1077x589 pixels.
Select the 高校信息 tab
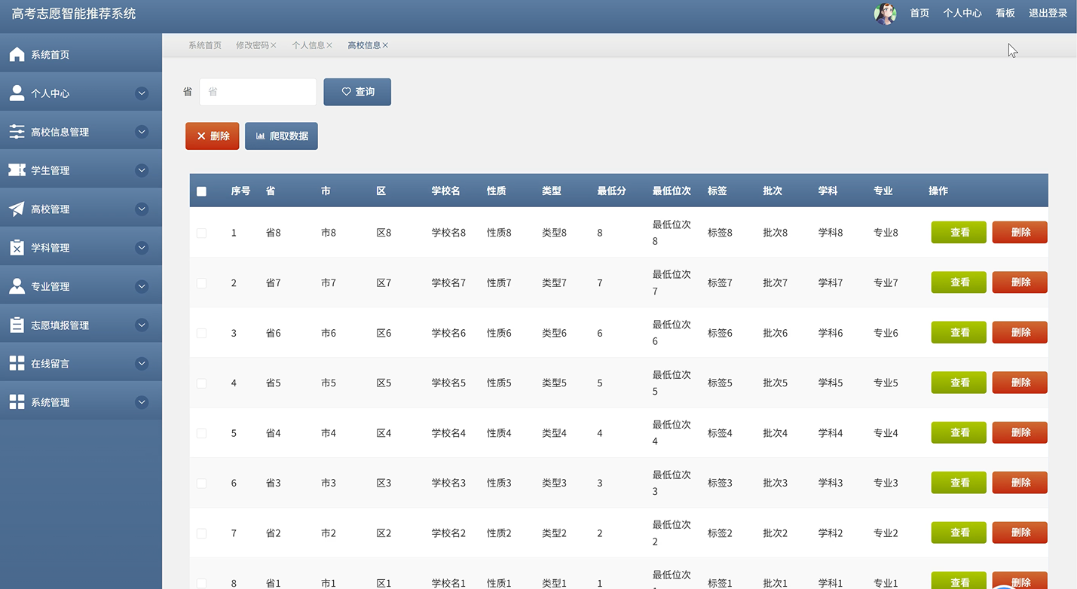364,45
